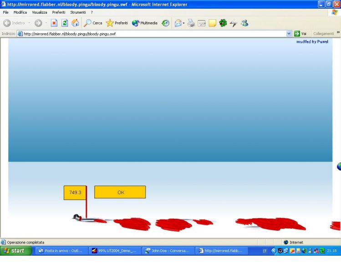The image size is (341, 273).
Task: Click the Internet zone status indicator
Action: (x=293, y=243)
